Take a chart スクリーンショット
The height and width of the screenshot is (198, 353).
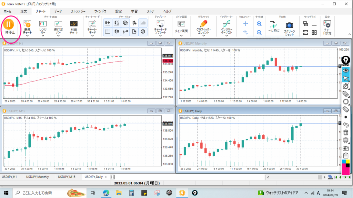pos(289,29)
